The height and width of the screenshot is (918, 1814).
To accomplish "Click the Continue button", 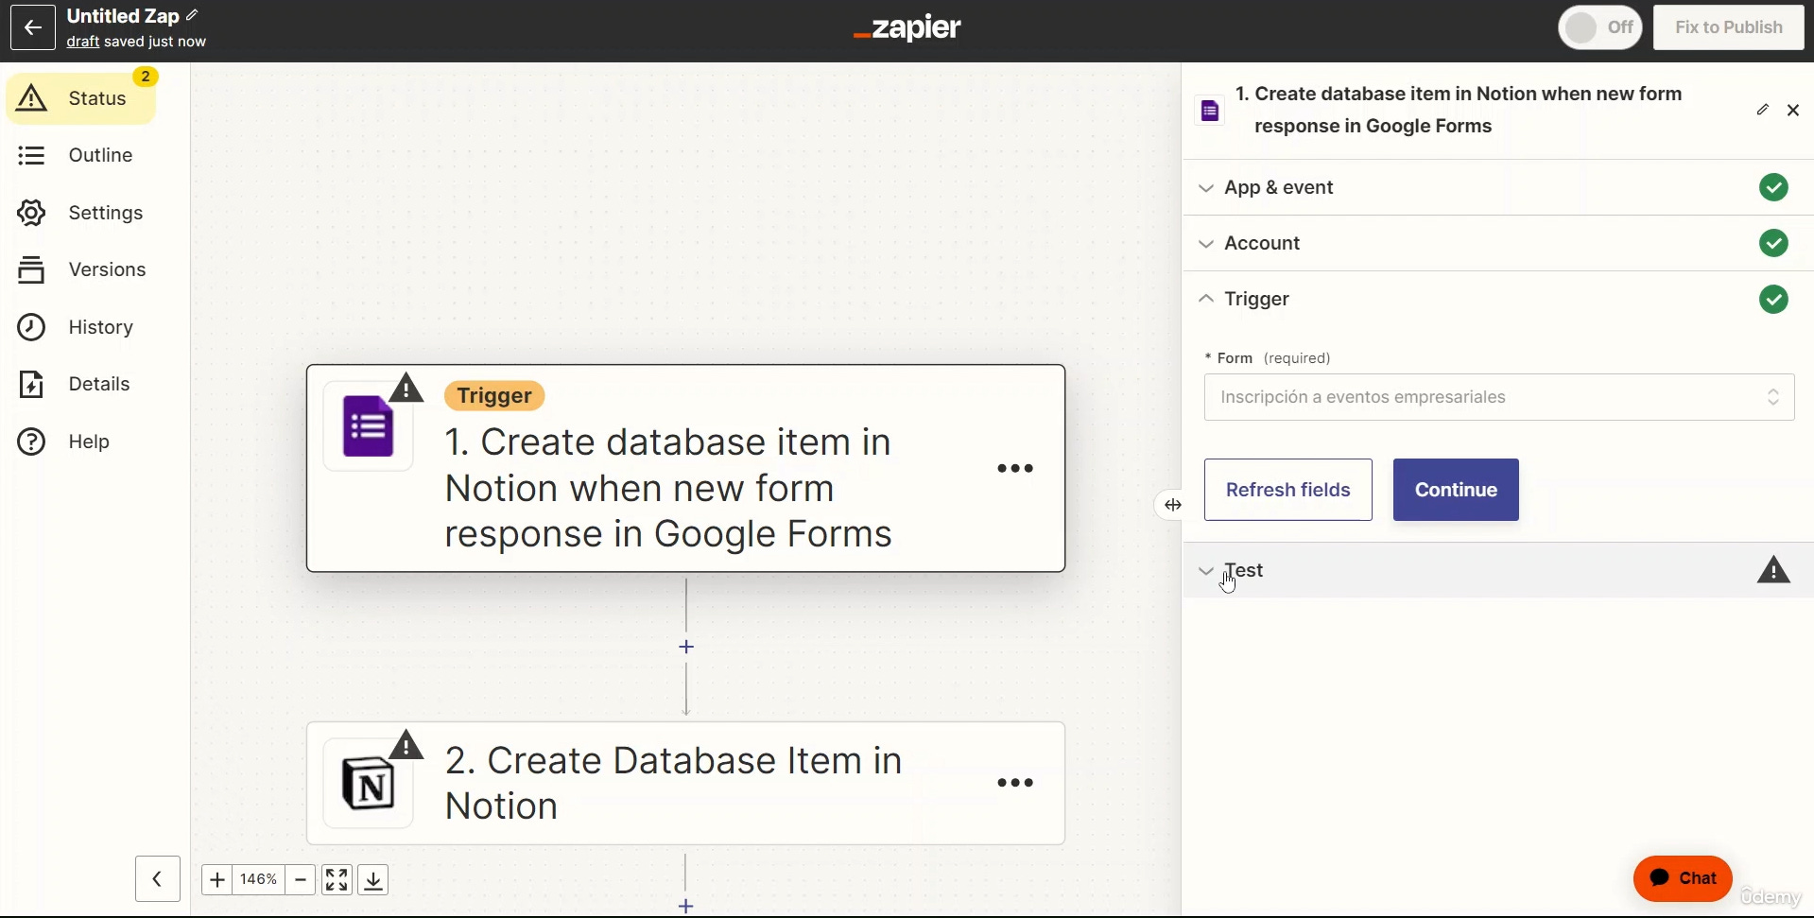I will [x=1456, y=490].
